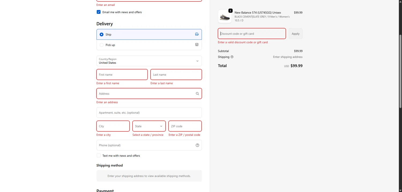Uncheck Email me with news and offers
This screenshot has height=192, width=402.
(x=99, y=12)
